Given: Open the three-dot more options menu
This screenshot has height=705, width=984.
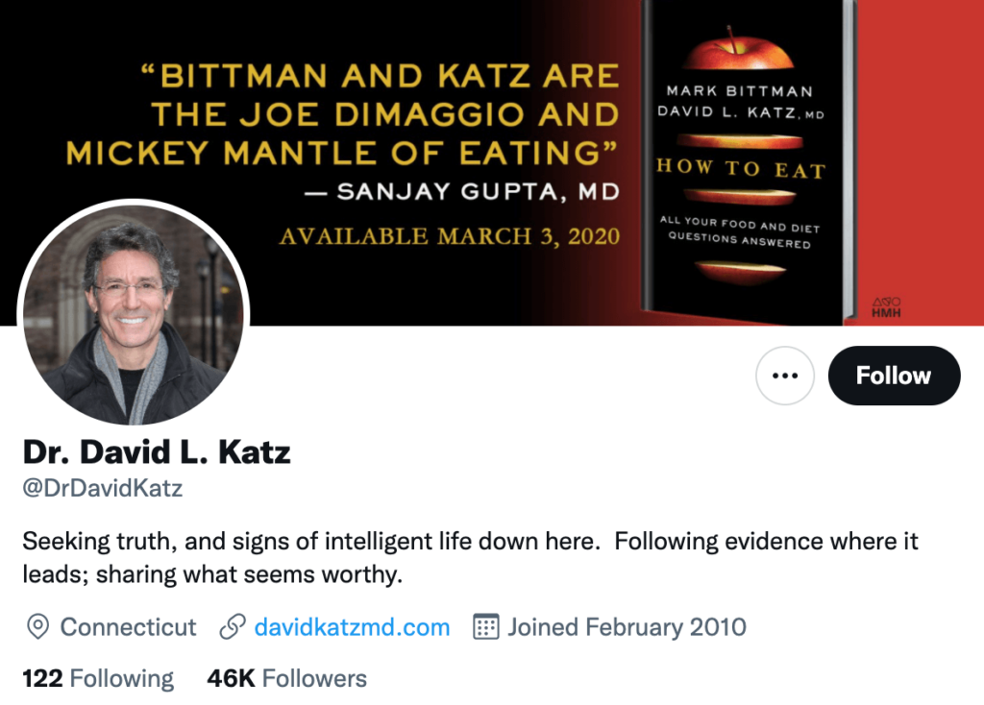Looking at the screenshot, I should 785,376.
